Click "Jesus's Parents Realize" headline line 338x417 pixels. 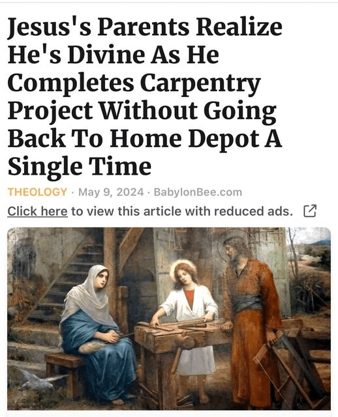[x=145, y=27]
